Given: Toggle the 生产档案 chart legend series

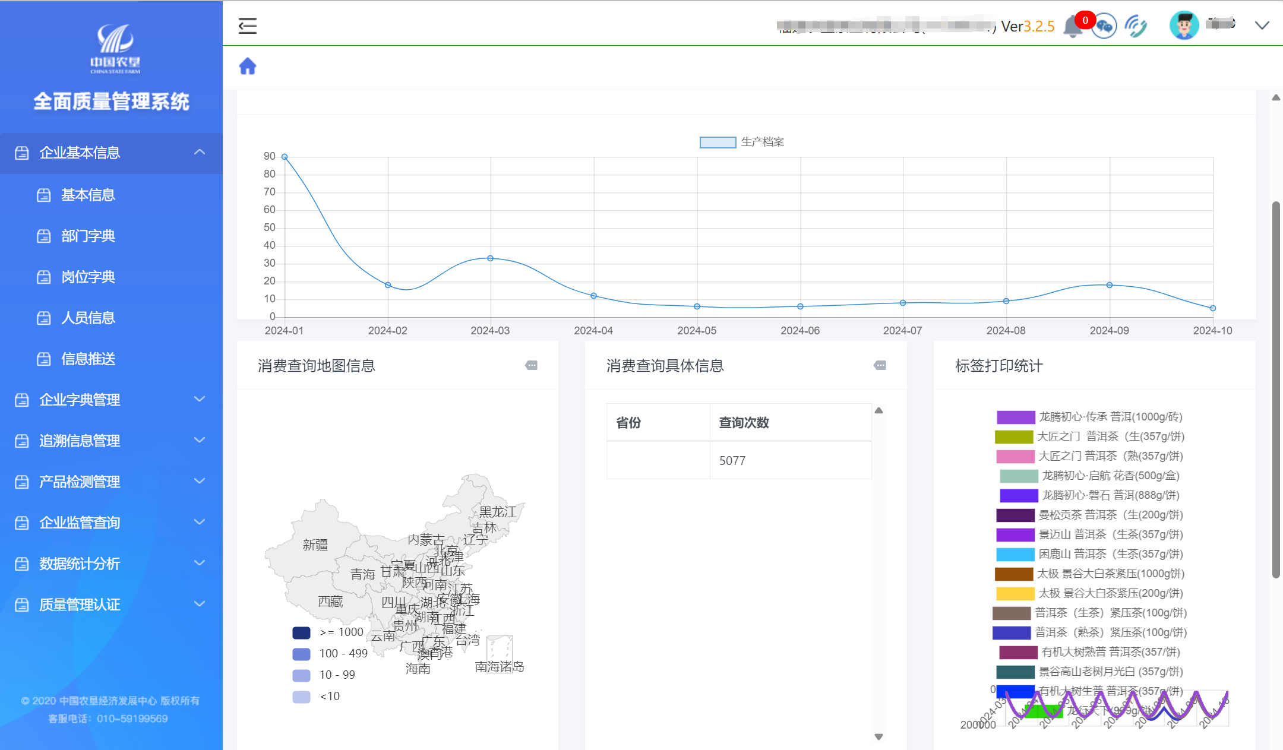Looking at the screenshot, I should click(718, 142).
